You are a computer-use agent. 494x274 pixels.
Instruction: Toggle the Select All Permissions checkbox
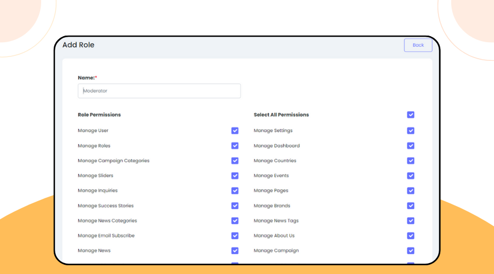point(411,115)
